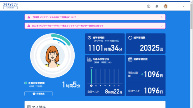Click the （前週：7時間23分） label
This screenshot has height=108, width=193.
coord(103,62)
